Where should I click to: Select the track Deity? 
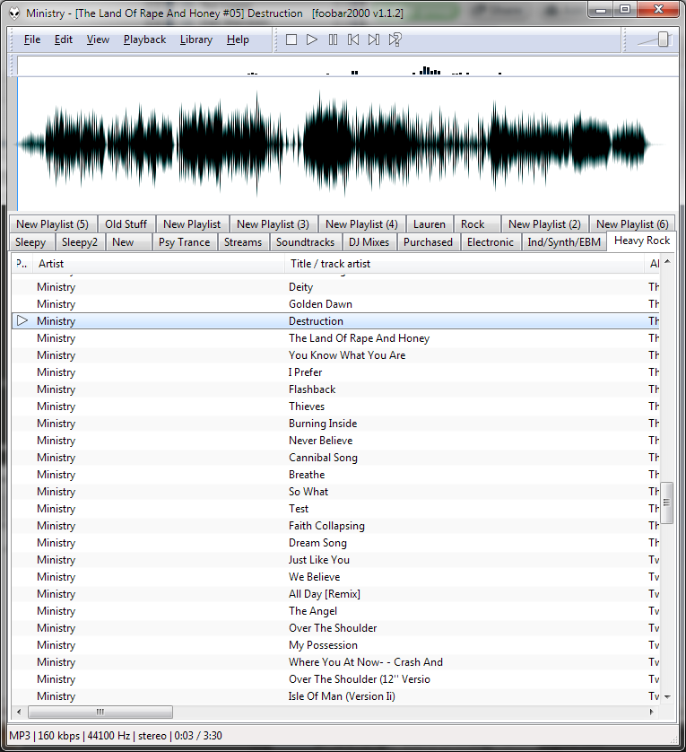tap(335, 287)
